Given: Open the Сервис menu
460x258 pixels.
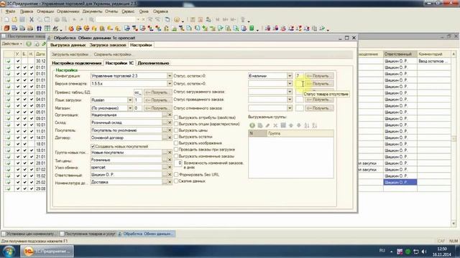Looking at the screenshot, I should 128,11.
